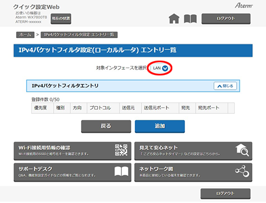Open ネットワーク図 card
The width and height of the screenshot is (266, 203).
[193, 172]
